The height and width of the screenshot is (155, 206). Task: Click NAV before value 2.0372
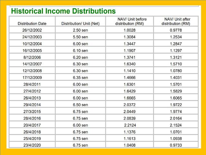[x=129, y=105]
